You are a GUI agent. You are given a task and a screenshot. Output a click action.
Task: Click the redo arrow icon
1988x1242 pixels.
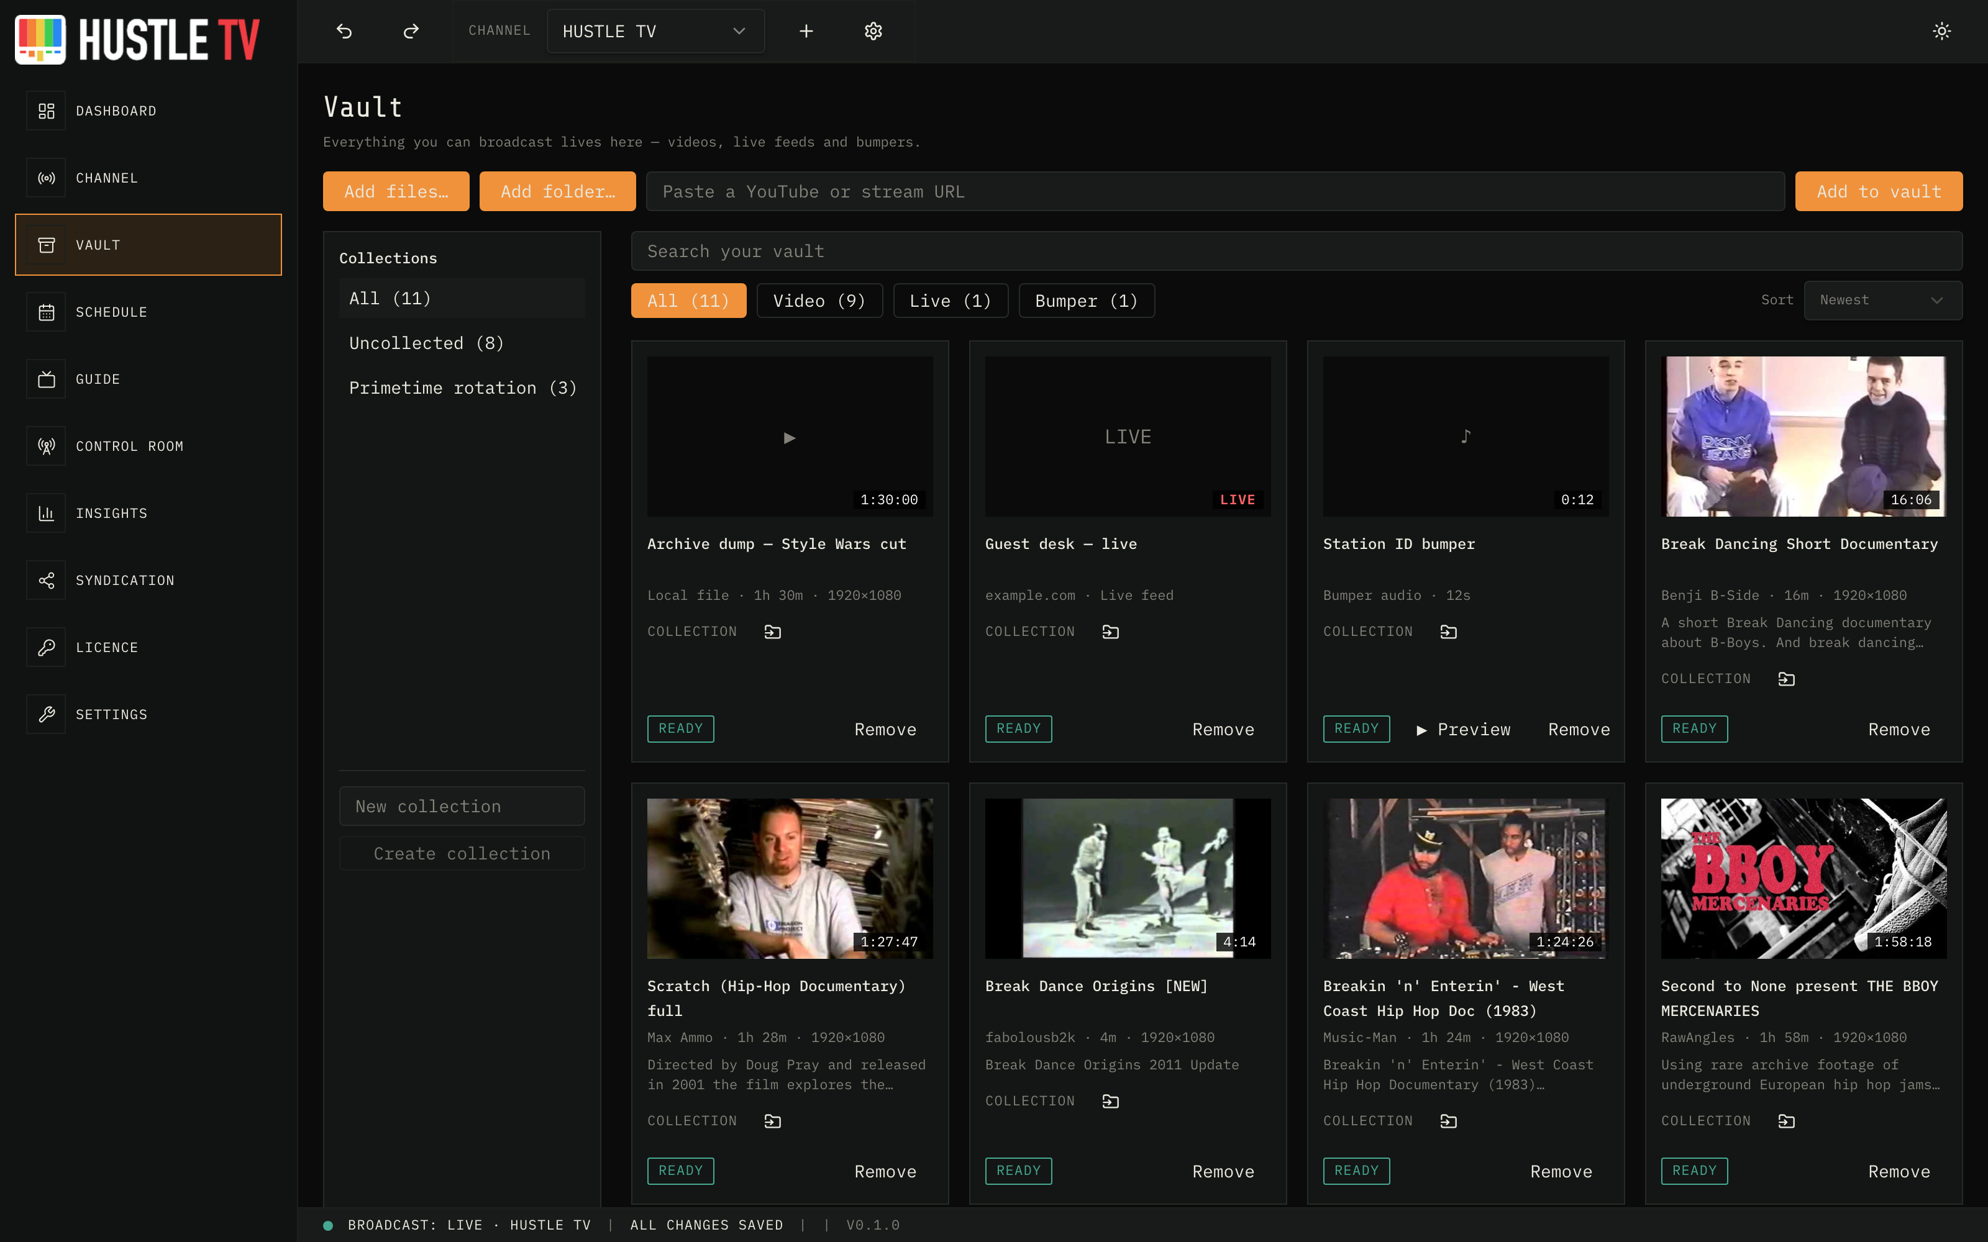tap(411, 31)
